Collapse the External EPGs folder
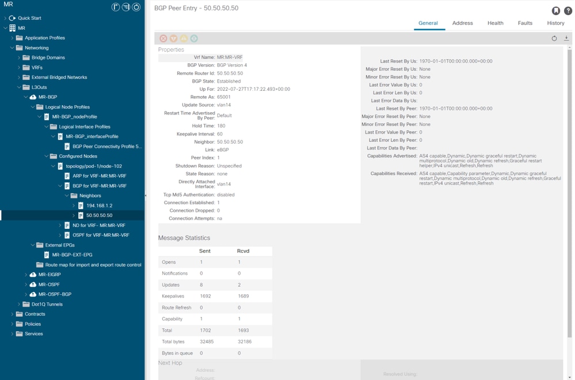 33,245
